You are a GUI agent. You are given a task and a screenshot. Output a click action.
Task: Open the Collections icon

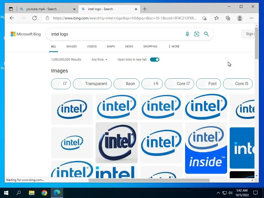pyautogui.click(x=228, y=18)
